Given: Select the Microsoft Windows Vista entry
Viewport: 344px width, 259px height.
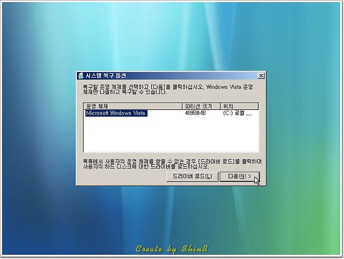Looking at the screenshot, I should (x=116, y=113).
